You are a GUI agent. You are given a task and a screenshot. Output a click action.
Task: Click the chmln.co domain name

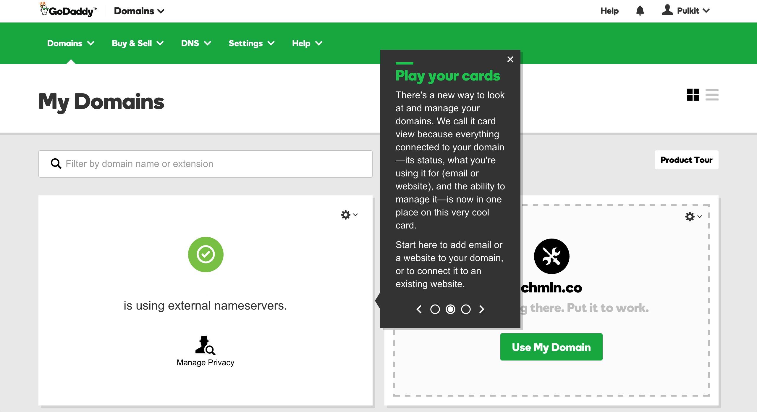coord(551,288)
